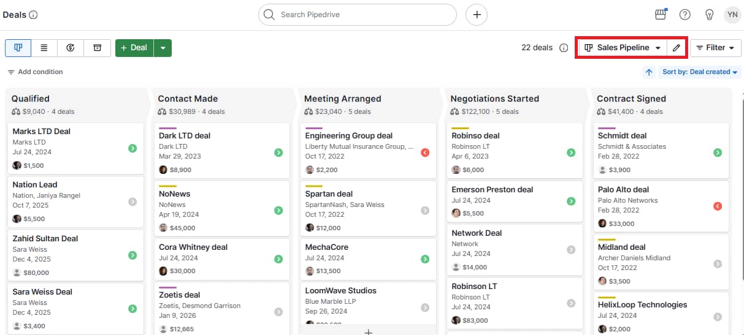Open the forecast view
The image size is (744, 335).
(x=71, y=48)
